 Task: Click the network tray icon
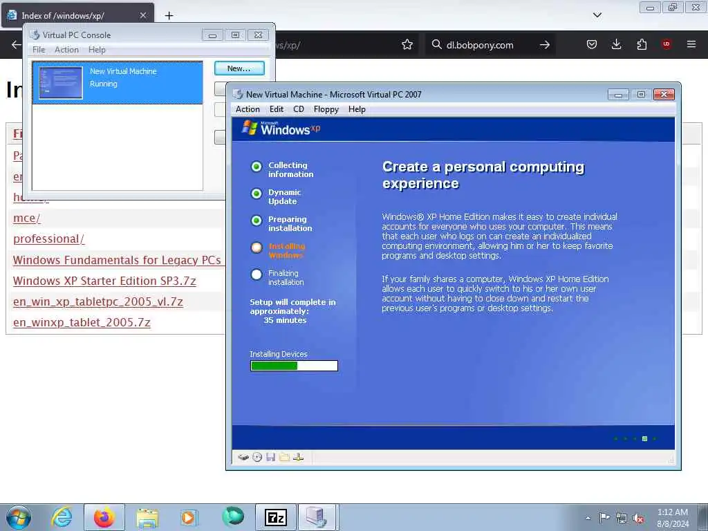[622, 518]
